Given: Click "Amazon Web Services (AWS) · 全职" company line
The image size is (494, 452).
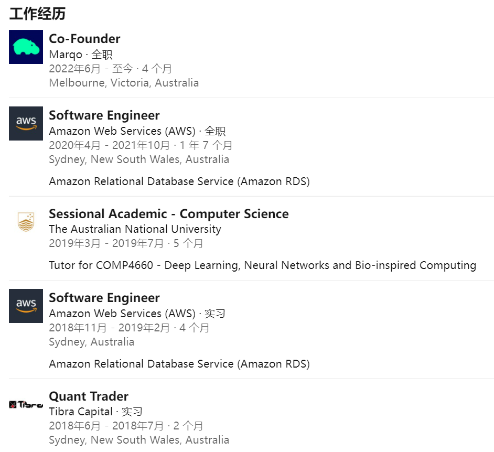Looking at the screenshot, I should point(137,131).
